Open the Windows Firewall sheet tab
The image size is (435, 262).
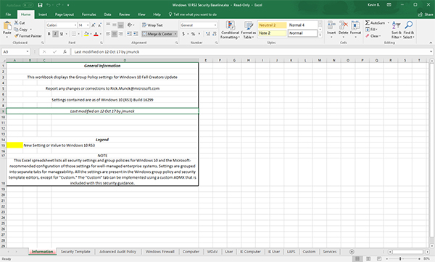159,251
